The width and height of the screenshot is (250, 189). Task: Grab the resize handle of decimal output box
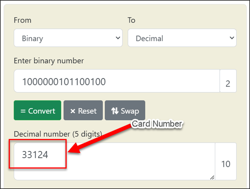212,178
